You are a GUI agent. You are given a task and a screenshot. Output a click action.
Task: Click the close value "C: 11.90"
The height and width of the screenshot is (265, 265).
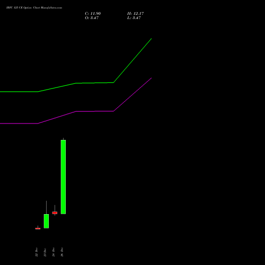coord(93,14)
